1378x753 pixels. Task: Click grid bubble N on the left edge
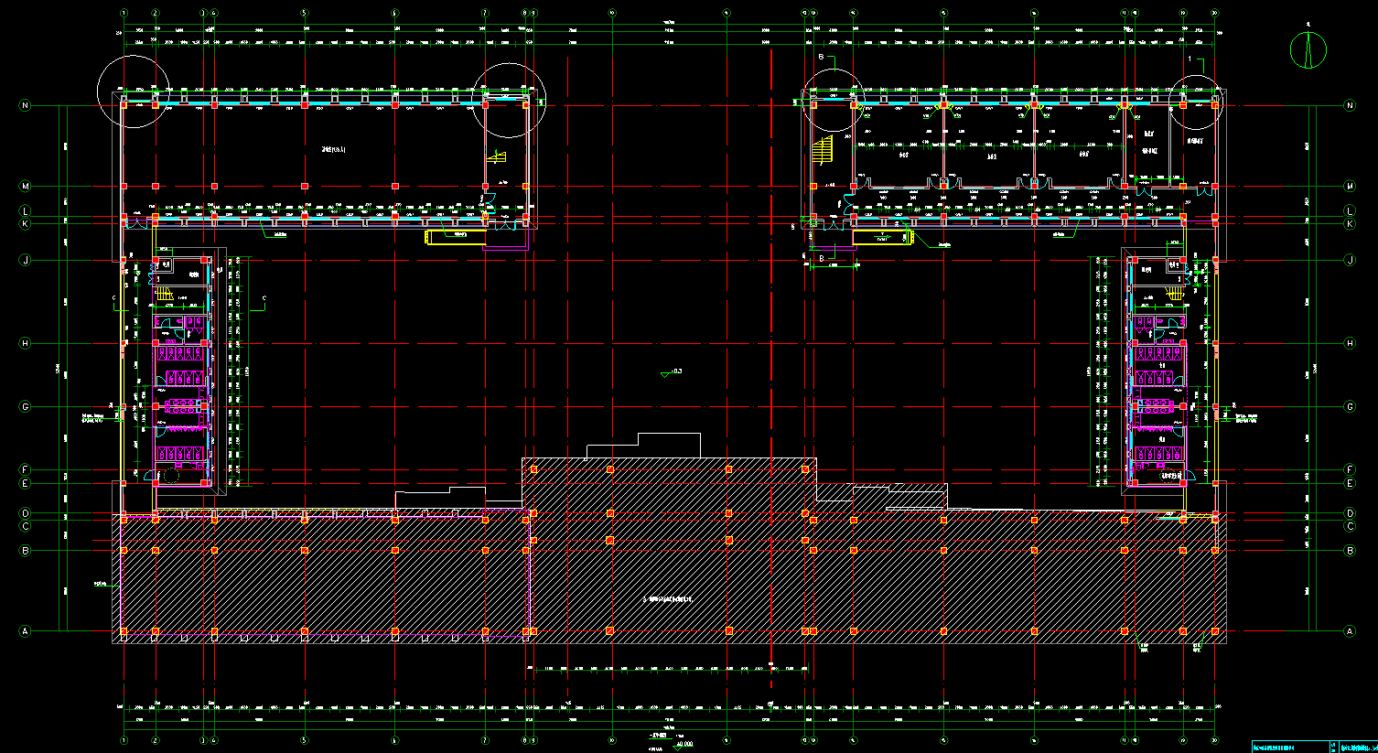25,105
